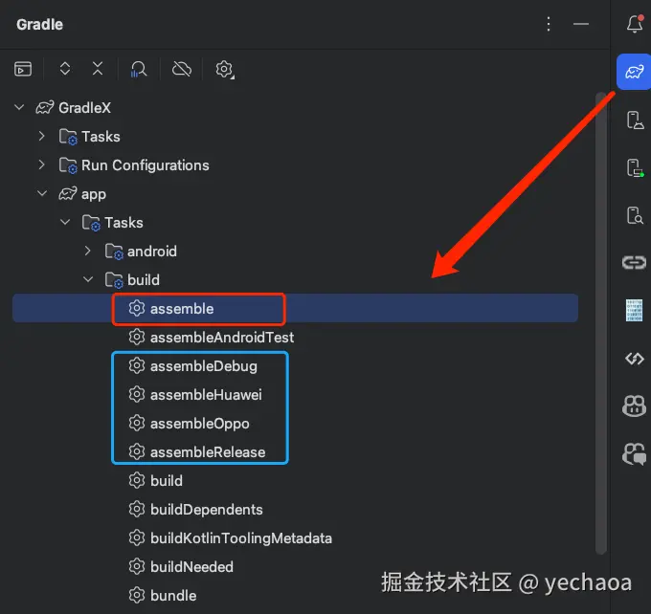The height and width of the screenshot is (614, 651).
Task: Expand the top-level Tasks folder
Action: coord(41,136)
